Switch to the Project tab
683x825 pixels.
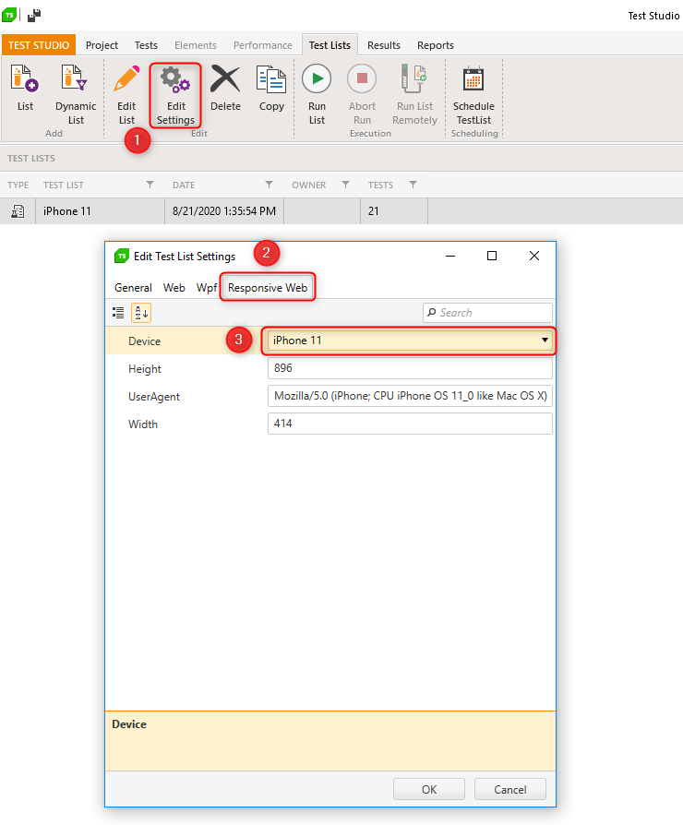(x=102, y=45)
